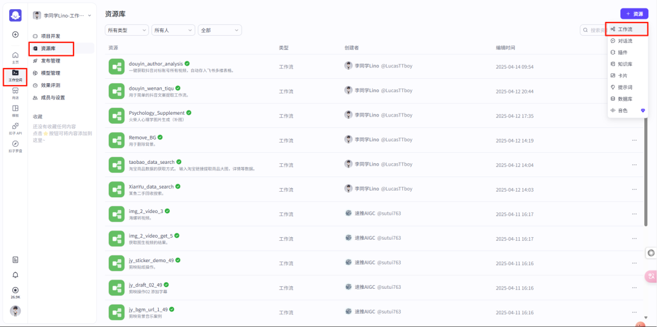Image resolution: width=657 pixels, height=327 pixels.
Task: Click the plus create icon in sidebar
Action: coord(15,34)
